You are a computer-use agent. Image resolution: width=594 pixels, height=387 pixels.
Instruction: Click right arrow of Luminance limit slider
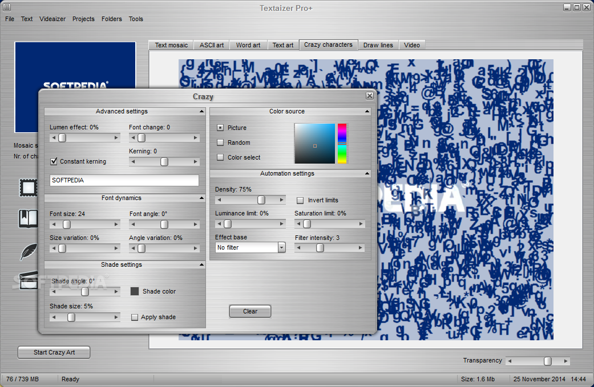pos(281,224)
